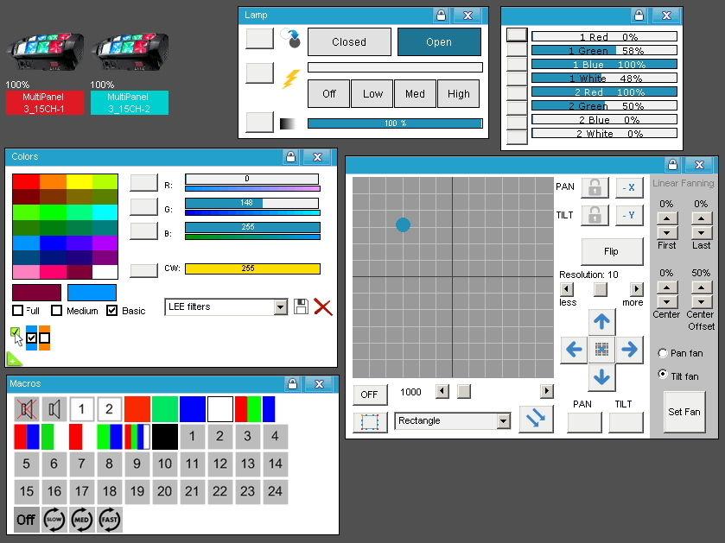Toggle the green select-all checkbox with cursor

tap(15, 332)
